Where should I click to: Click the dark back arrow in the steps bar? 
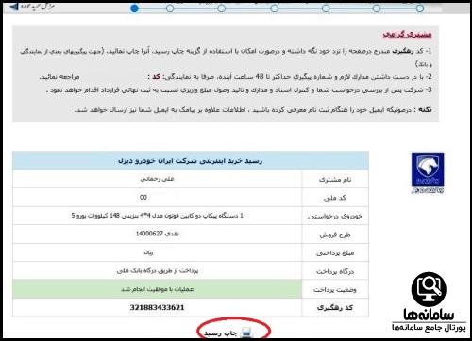click(14, 7)
